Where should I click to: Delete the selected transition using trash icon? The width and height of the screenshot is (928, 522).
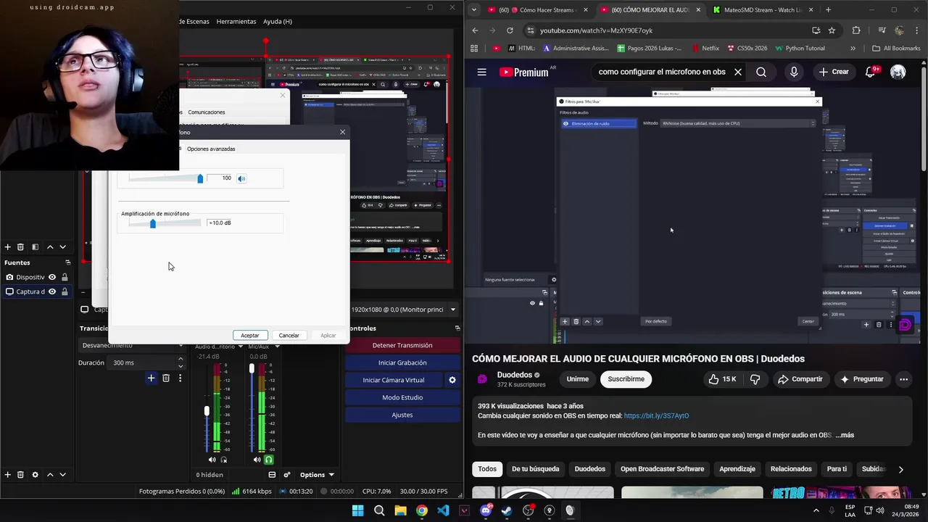pyautogui.click(x=166, y=378)
